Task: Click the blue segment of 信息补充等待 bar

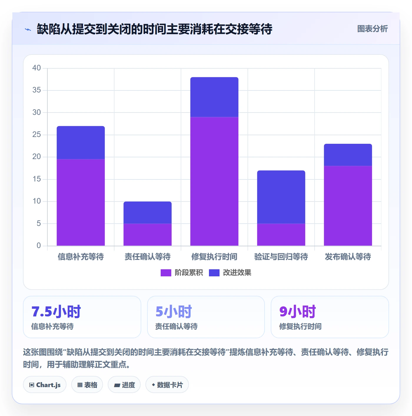Action: [x=81, y=143]
